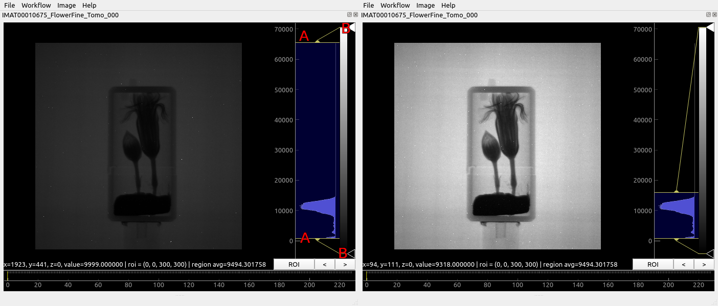Float the right dock panel using its float icon

[x=708, y=15]
